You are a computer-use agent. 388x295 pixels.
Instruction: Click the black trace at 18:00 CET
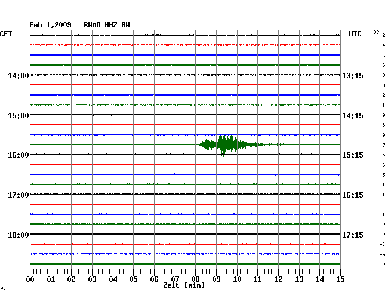click(x=185, y=234)
